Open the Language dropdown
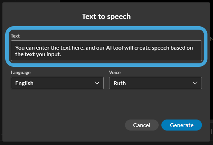The image size is (213, 145). 57,83
